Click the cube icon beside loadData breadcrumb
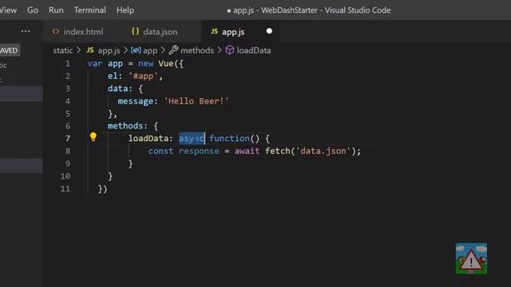The height and width of the screenshot is (287, 511). [x=230, y=50]
